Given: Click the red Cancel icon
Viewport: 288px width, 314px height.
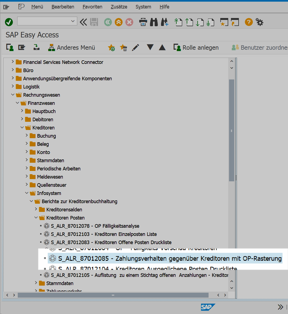Looking at the screenshot, I should pos(129,22).
